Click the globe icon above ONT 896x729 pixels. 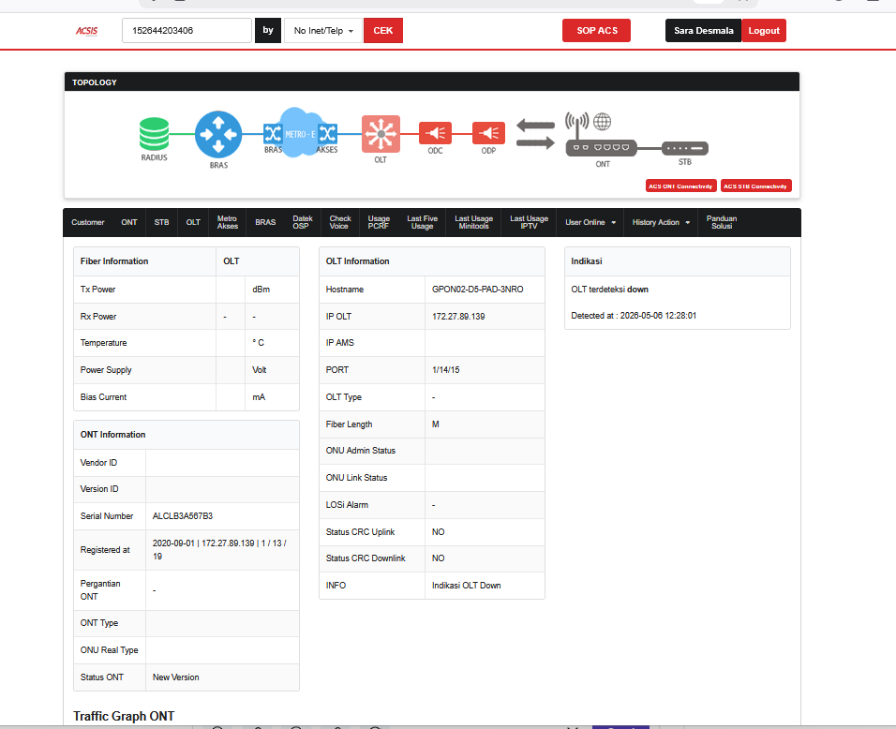pyautogui.click(x=602, y=121)
